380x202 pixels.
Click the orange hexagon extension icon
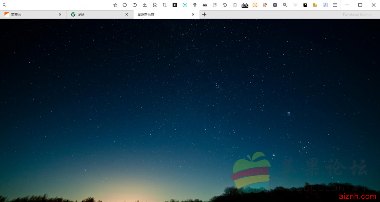pos(255,5)
